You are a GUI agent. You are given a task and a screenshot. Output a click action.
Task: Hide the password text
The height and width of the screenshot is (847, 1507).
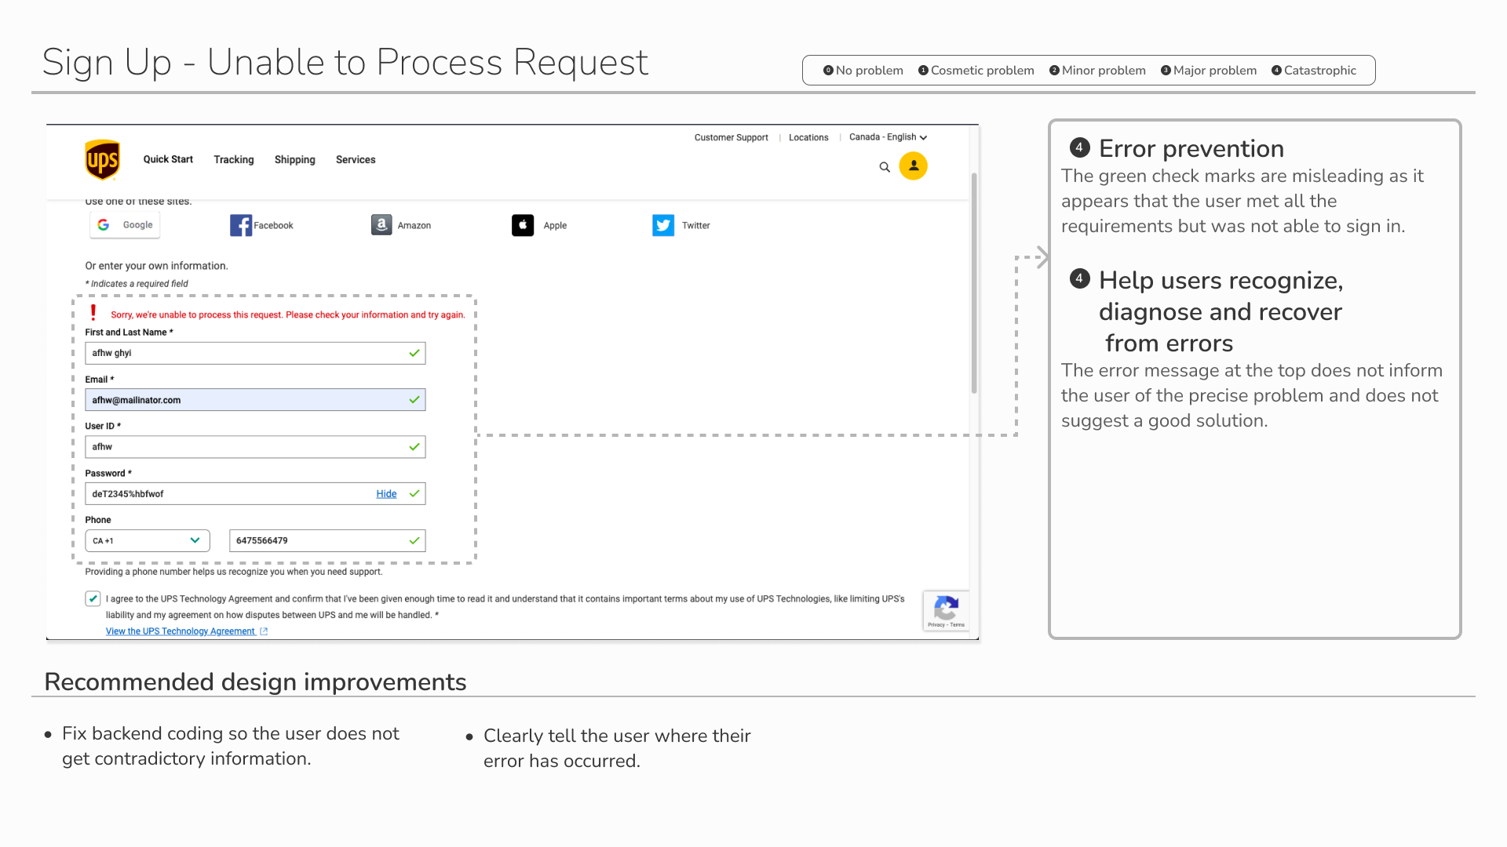pos(386,494)
